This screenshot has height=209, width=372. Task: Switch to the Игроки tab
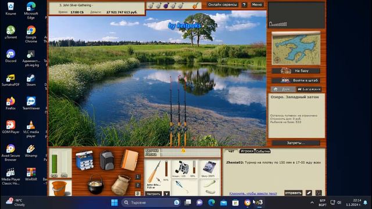(x=246, y=151)
